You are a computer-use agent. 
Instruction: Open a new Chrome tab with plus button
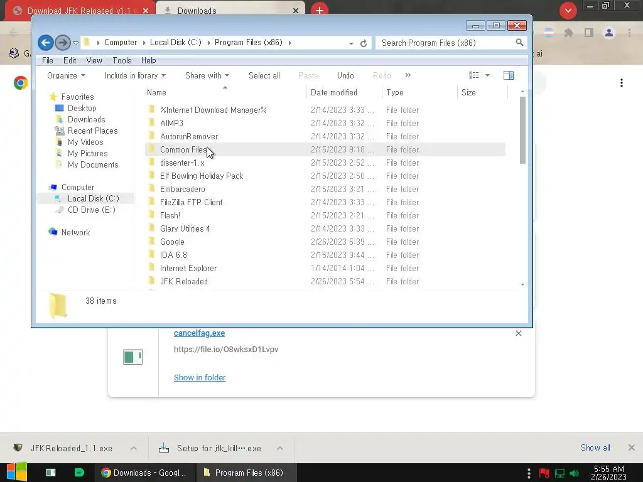tap(320, 10)
